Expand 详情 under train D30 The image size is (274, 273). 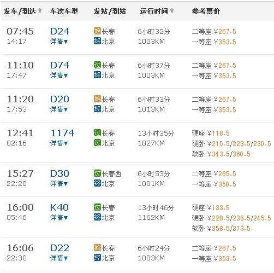pos(59,184)
